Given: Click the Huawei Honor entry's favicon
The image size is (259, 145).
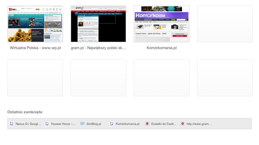Looking at the screenshot, I should click(47, 124).
